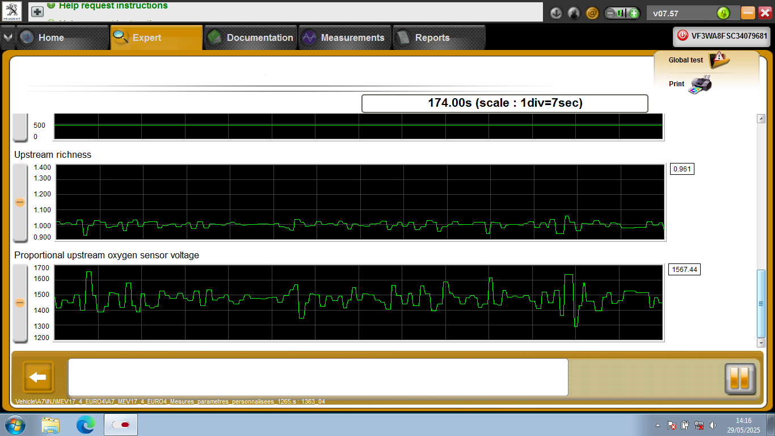Click the oxygen sensor voltage graph plot
This screenshot has height=436, width=775.
pos(359,303)
